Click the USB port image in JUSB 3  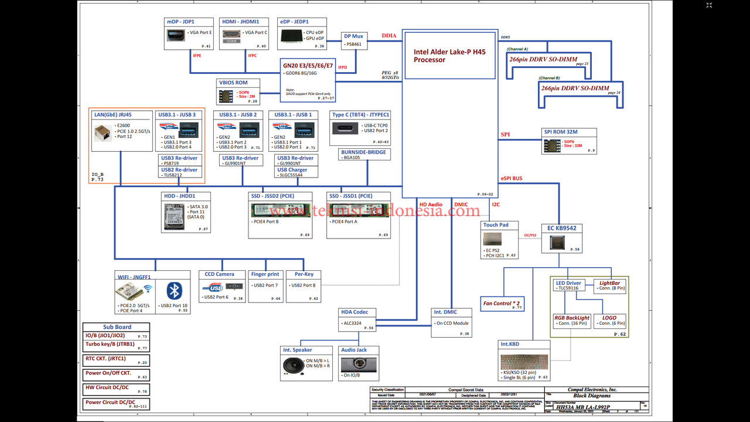click(x=190, y=130)
